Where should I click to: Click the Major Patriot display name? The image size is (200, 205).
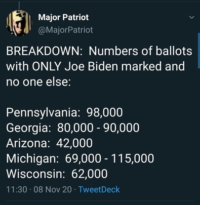pyautogui.click(x=63, y=17)
